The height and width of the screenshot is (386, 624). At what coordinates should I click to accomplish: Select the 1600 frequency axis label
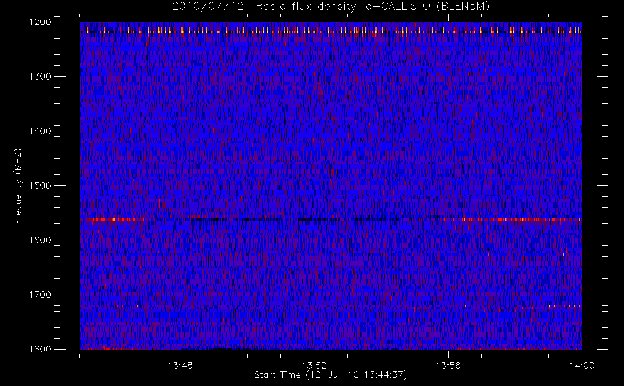pos(40,240)
